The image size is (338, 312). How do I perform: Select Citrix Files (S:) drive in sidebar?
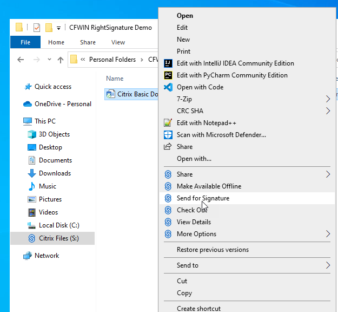(x=58, y=238)
